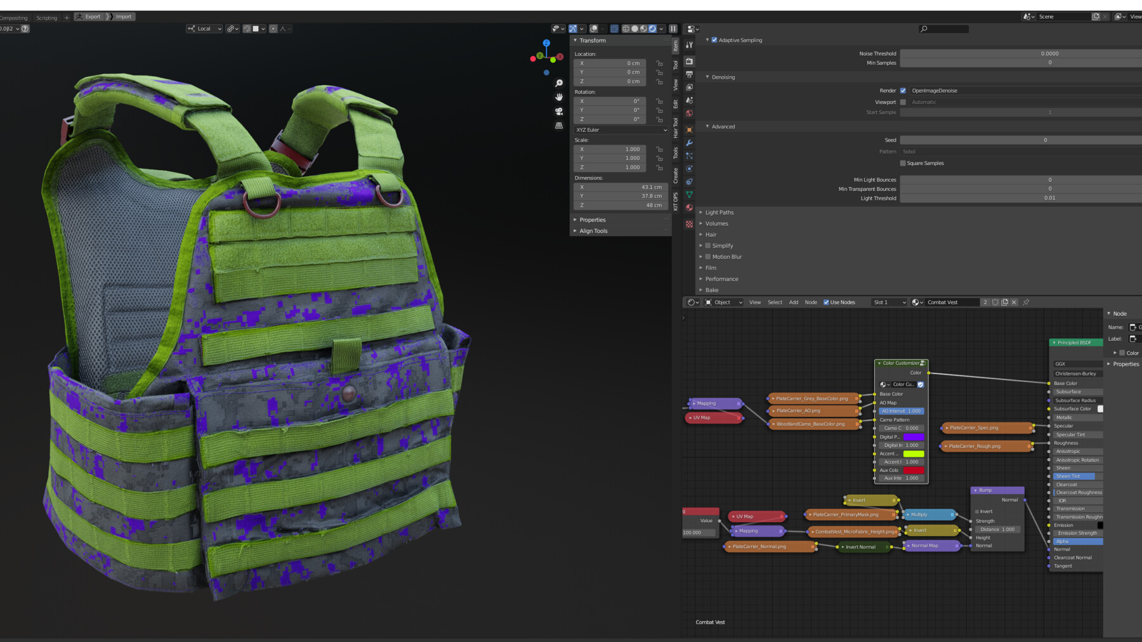Pause the viewport render with pause button
The image size is (1142, 642).
673,29
